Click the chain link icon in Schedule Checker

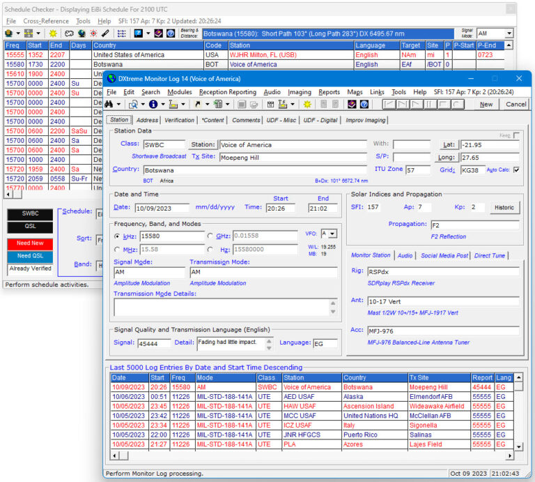tap(69, 33)
